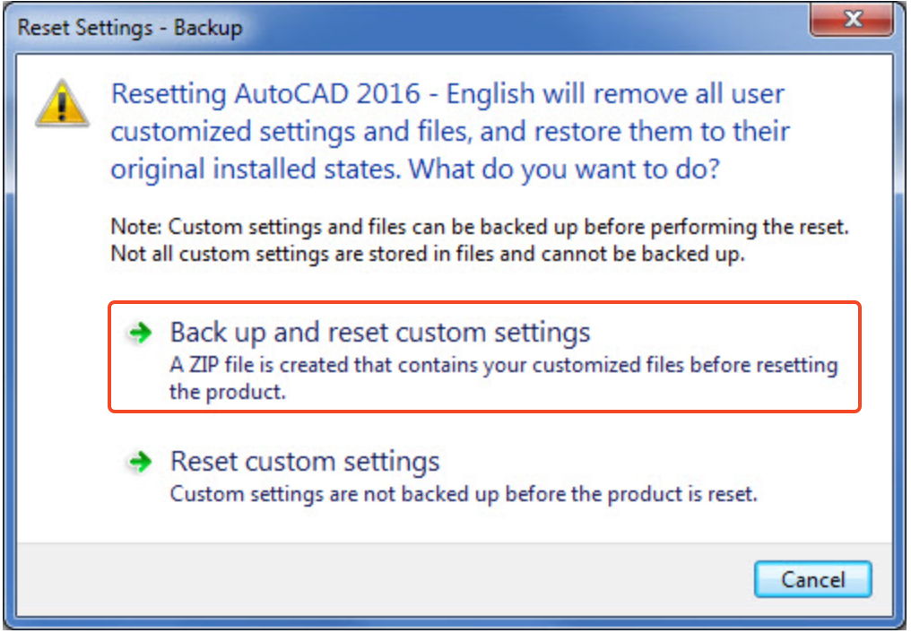The image size is (911, 633).
Task: Abort the reset operation
Action: tap(811, 579)
